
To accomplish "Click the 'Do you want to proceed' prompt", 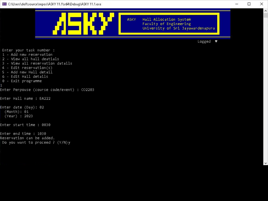I will pyautogui.click(x=36, y=143).
